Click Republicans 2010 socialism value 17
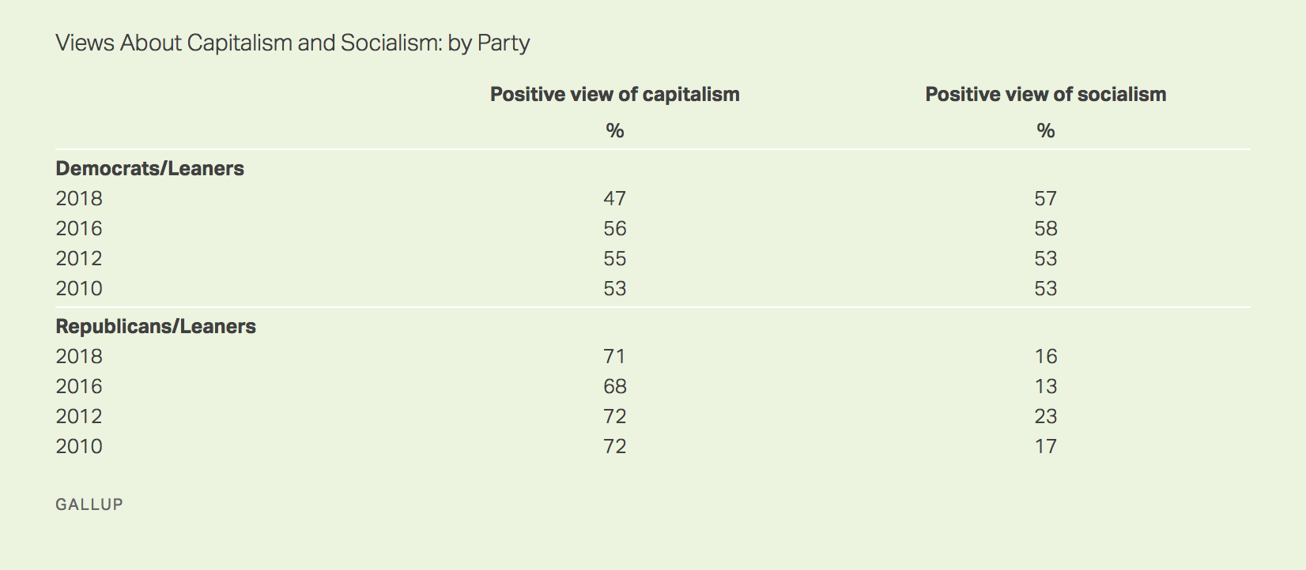The width and height of the screenshot is (1306, 570). [1046, 447]
